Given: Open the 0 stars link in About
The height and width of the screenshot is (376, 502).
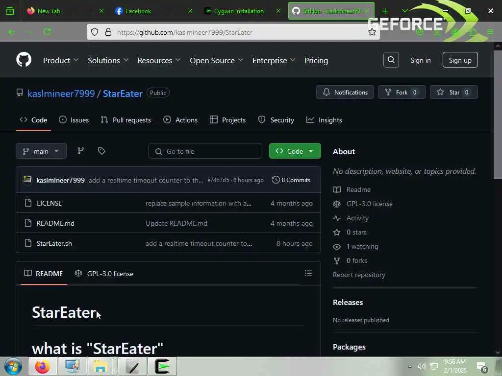Looking at the screenshot, I should [356, 232].
